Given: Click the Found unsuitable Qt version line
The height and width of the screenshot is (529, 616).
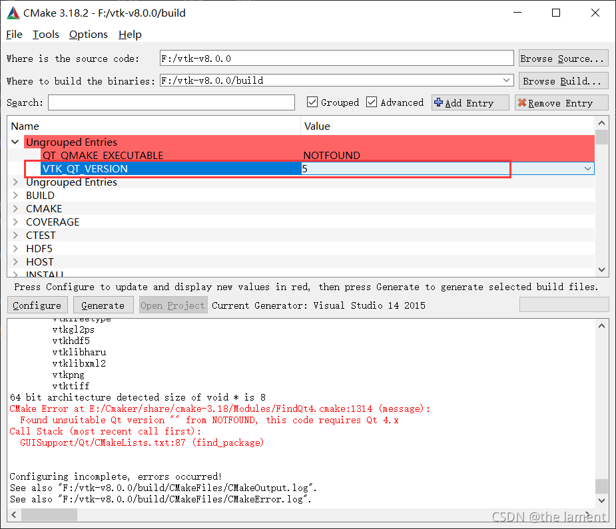Looking at the screenshot, I should [209, 421].
